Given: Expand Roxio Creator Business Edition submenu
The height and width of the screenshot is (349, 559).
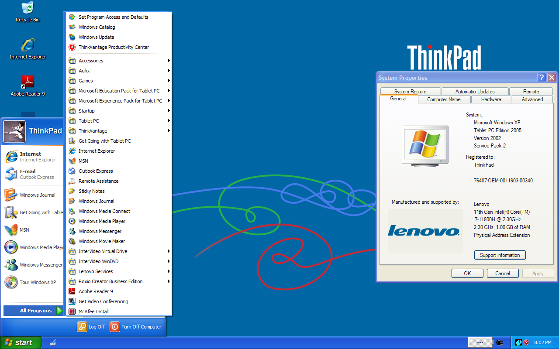Looking at the screenshot, I should tap(110, 281).
